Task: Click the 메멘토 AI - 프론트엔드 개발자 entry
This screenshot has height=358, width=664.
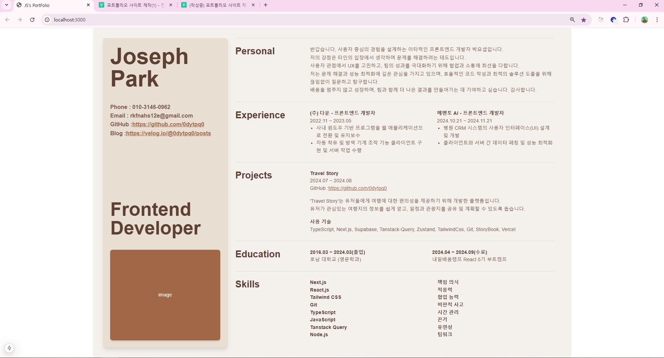Action: tap(470, 113)
